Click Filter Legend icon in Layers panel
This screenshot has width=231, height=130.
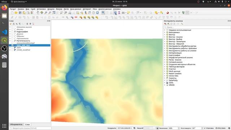19,24
